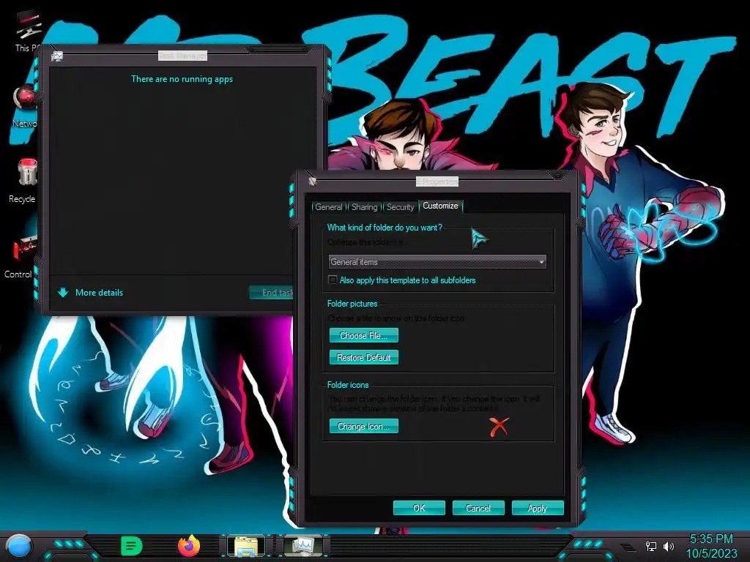Cancel the Properties dialog
750x562 pixels.
(x=478, y=508)
